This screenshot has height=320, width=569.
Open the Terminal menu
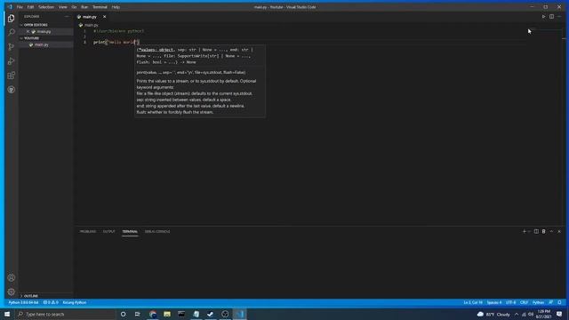point(100,7)
